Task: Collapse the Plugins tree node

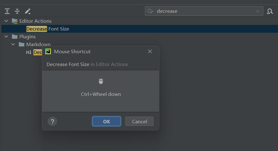Action: pyautogui.click(x=6, y=37)
